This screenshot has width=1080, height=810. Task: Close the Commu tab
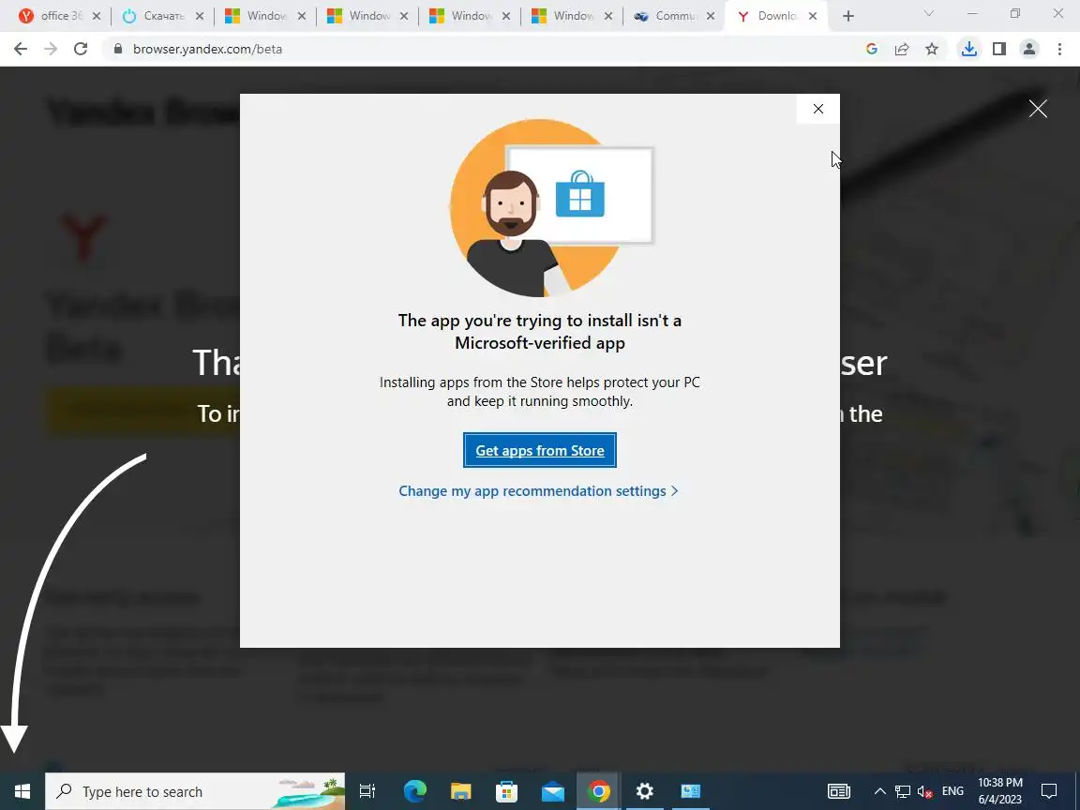click(x=710, y=16)
